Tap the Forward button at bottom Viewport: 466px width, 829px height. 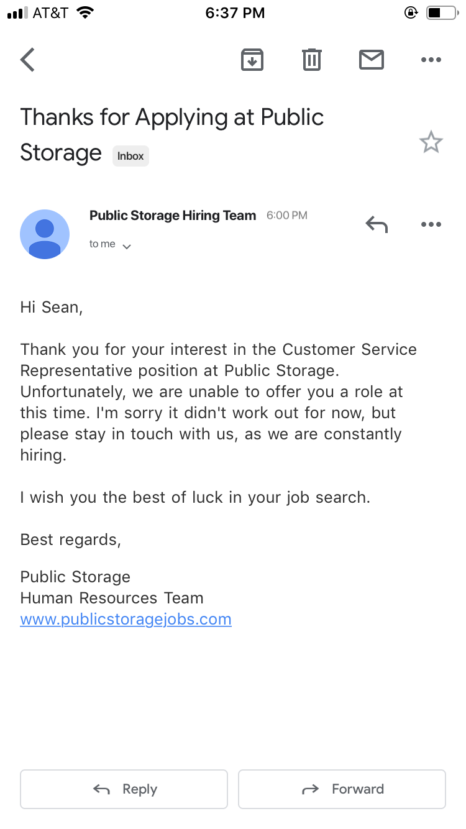click(342, 789)
